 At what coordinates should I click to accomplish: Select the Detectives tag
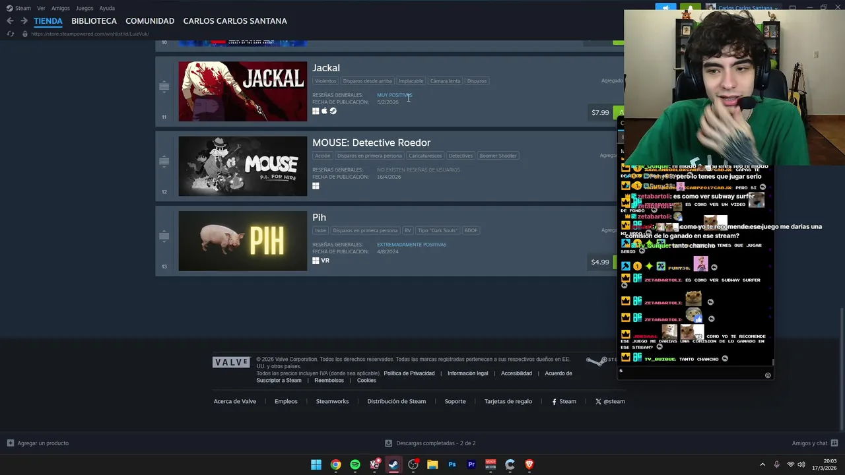(x=461, y=156)
